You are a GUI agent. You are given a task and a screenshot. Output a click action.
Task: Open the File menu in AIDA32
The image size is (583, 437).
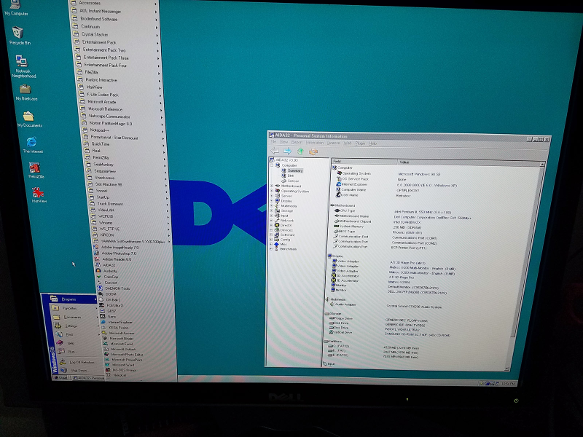pos(273,142)
